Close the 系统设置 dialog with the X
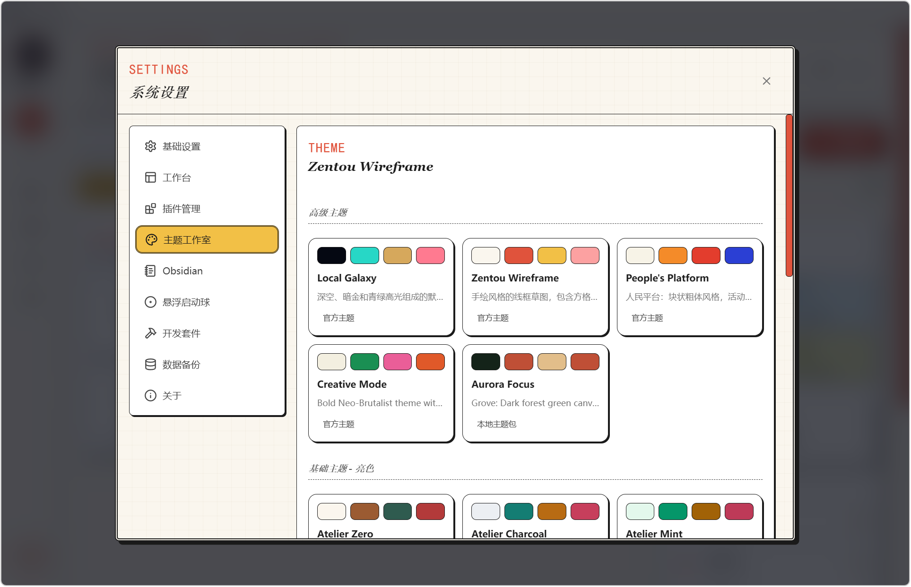 (x=766, y=81)
